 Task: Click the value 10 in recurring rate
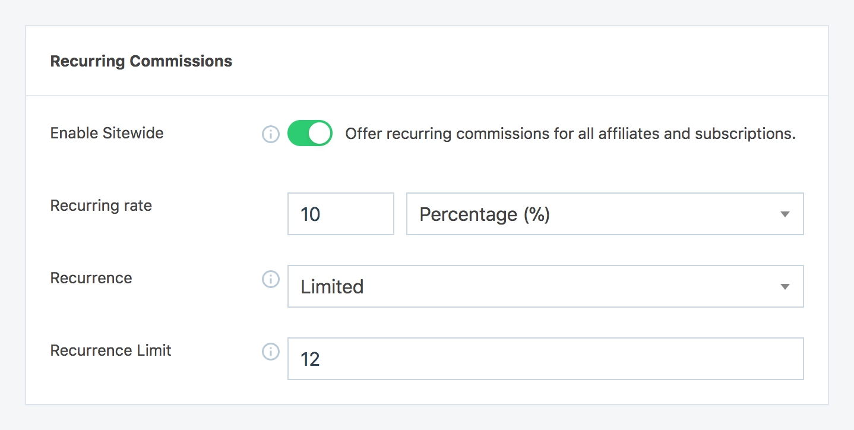311,214
